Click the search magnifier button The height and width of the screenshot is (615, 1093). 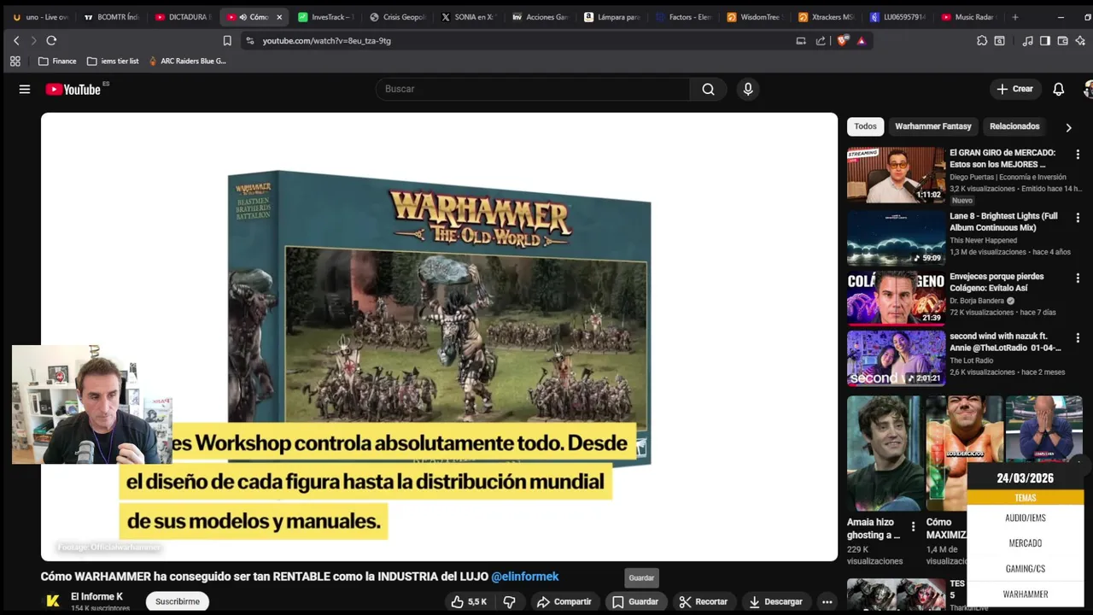point(708,89)
